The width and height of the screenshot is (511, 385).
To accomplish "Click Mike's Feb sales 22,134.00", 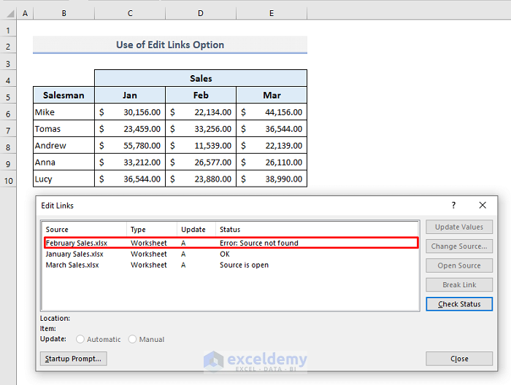I will point(201,112).
